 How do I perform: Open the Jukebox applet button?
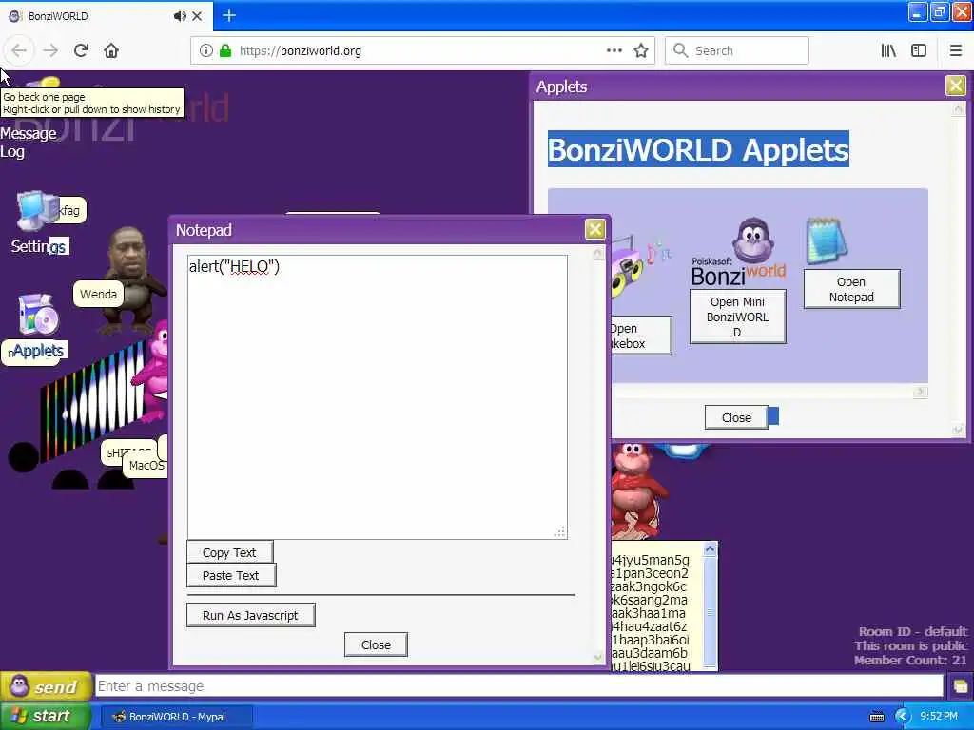pos(641,336)
